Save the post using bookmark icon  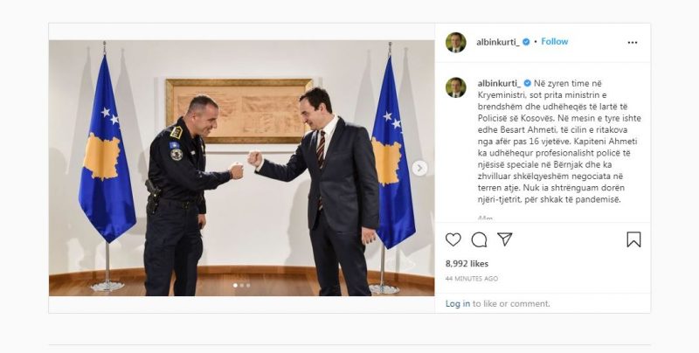tap(633, 239)
